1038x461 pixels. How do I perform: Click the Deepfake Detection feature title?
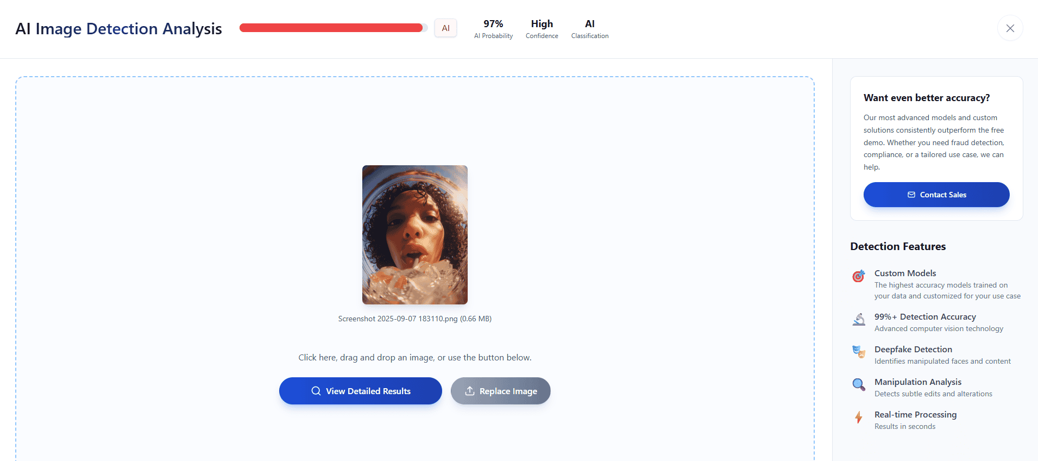(x=913, y=349)
